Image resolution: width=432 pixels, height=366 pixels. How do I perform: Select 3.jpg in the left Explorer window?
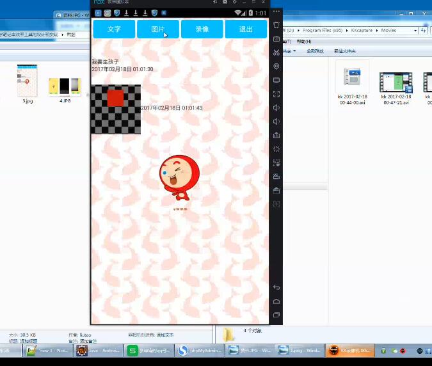(28, 84)
